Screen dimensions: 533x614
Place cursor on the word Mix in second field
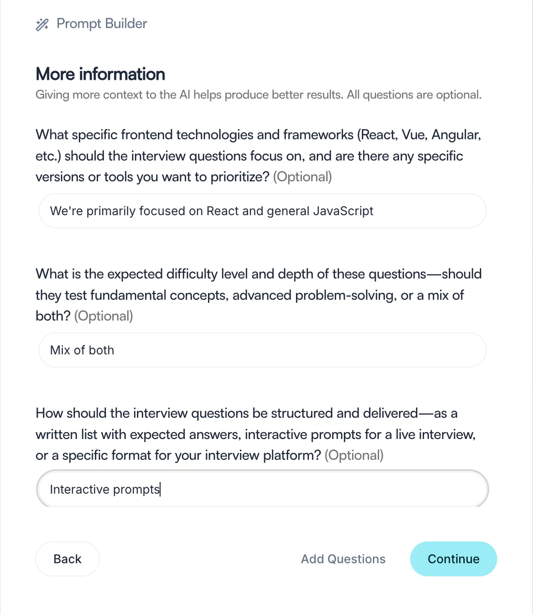(x=60, y=350)
